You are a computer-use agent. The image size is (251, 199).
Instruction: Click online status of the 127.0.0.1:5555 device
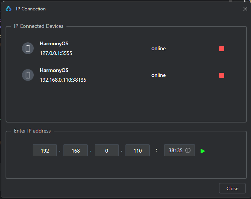coord(159,49)
